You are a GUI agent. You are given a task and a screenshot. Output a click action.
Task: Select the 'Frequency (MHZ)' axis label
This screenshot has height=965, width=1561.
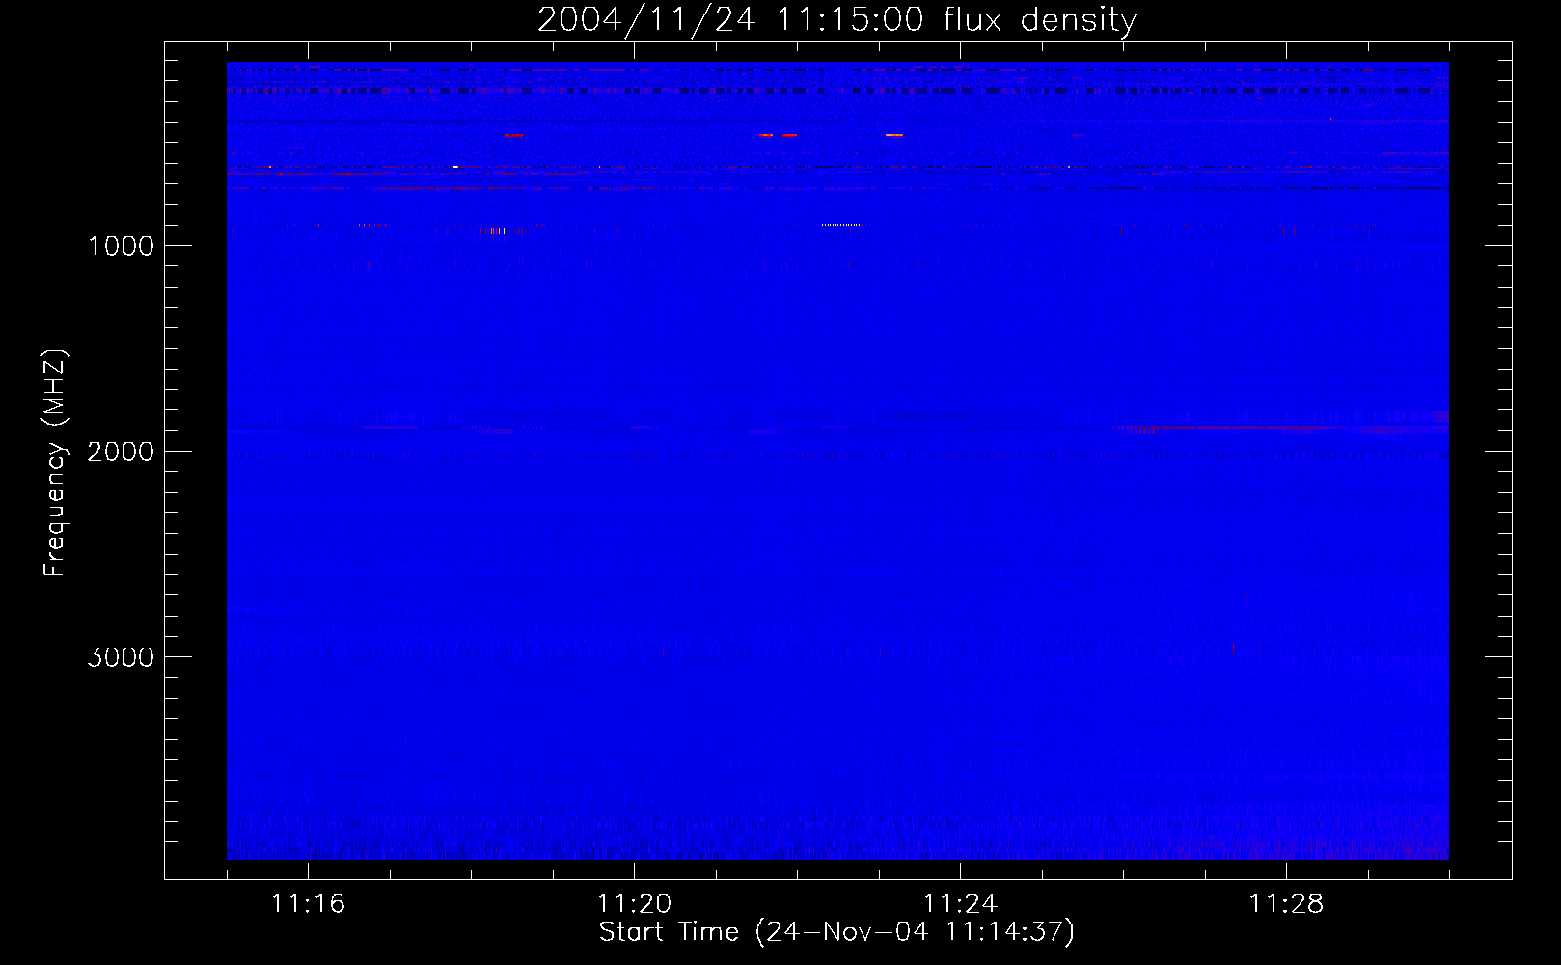[x=54, y=463]
